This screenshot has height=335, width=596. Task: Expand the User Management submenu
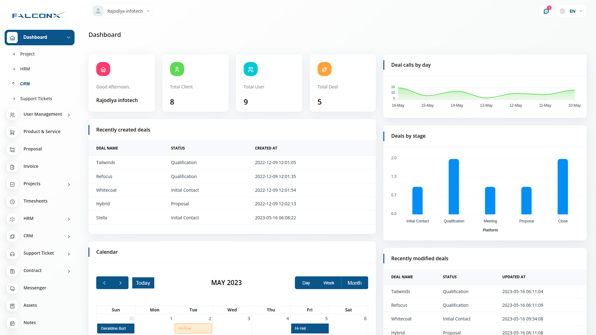click(69, 115)
